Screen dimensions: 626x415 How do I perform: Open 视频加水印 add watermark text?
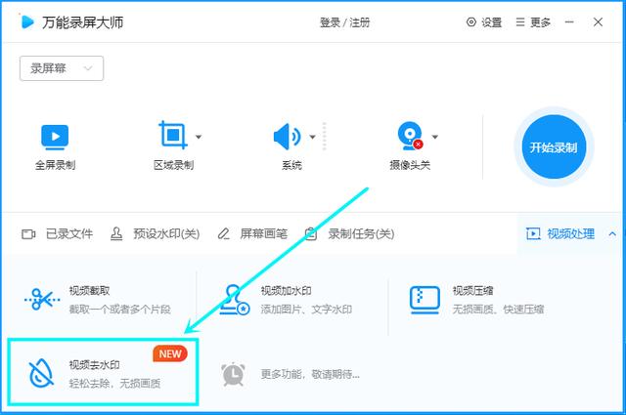point(287,291)
